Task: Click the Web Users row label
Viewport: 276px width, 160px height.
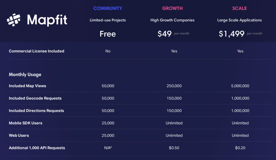Action: pos(19,135)
